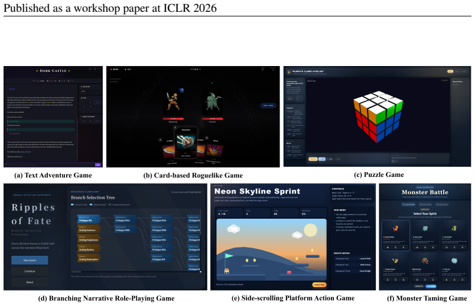The height and width of the screenshot is (306, 475).
Task: Select the blue water spirit card
Action: [x=425, y=235]
